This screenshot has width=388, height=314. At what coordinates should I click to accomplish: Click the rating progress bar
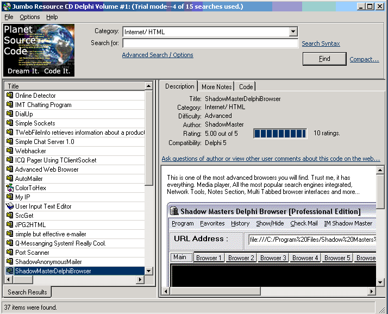(x=280, y=134)
